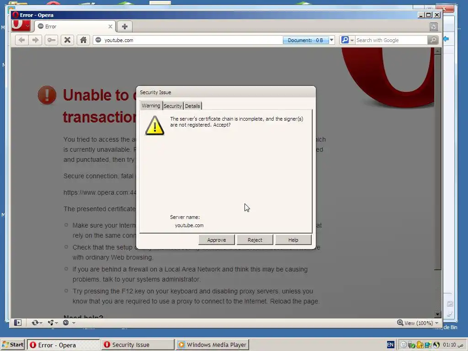Screen dimensions: 468x351
Task: Stop loading with the X button
Action: pos(68,40)
